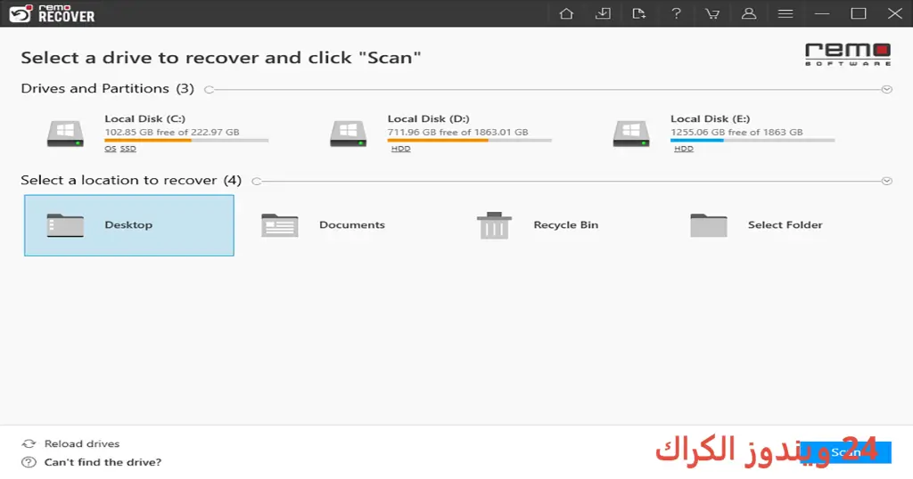Click the Select Folder icon
The image size is (913, 479).
point(709,225)
